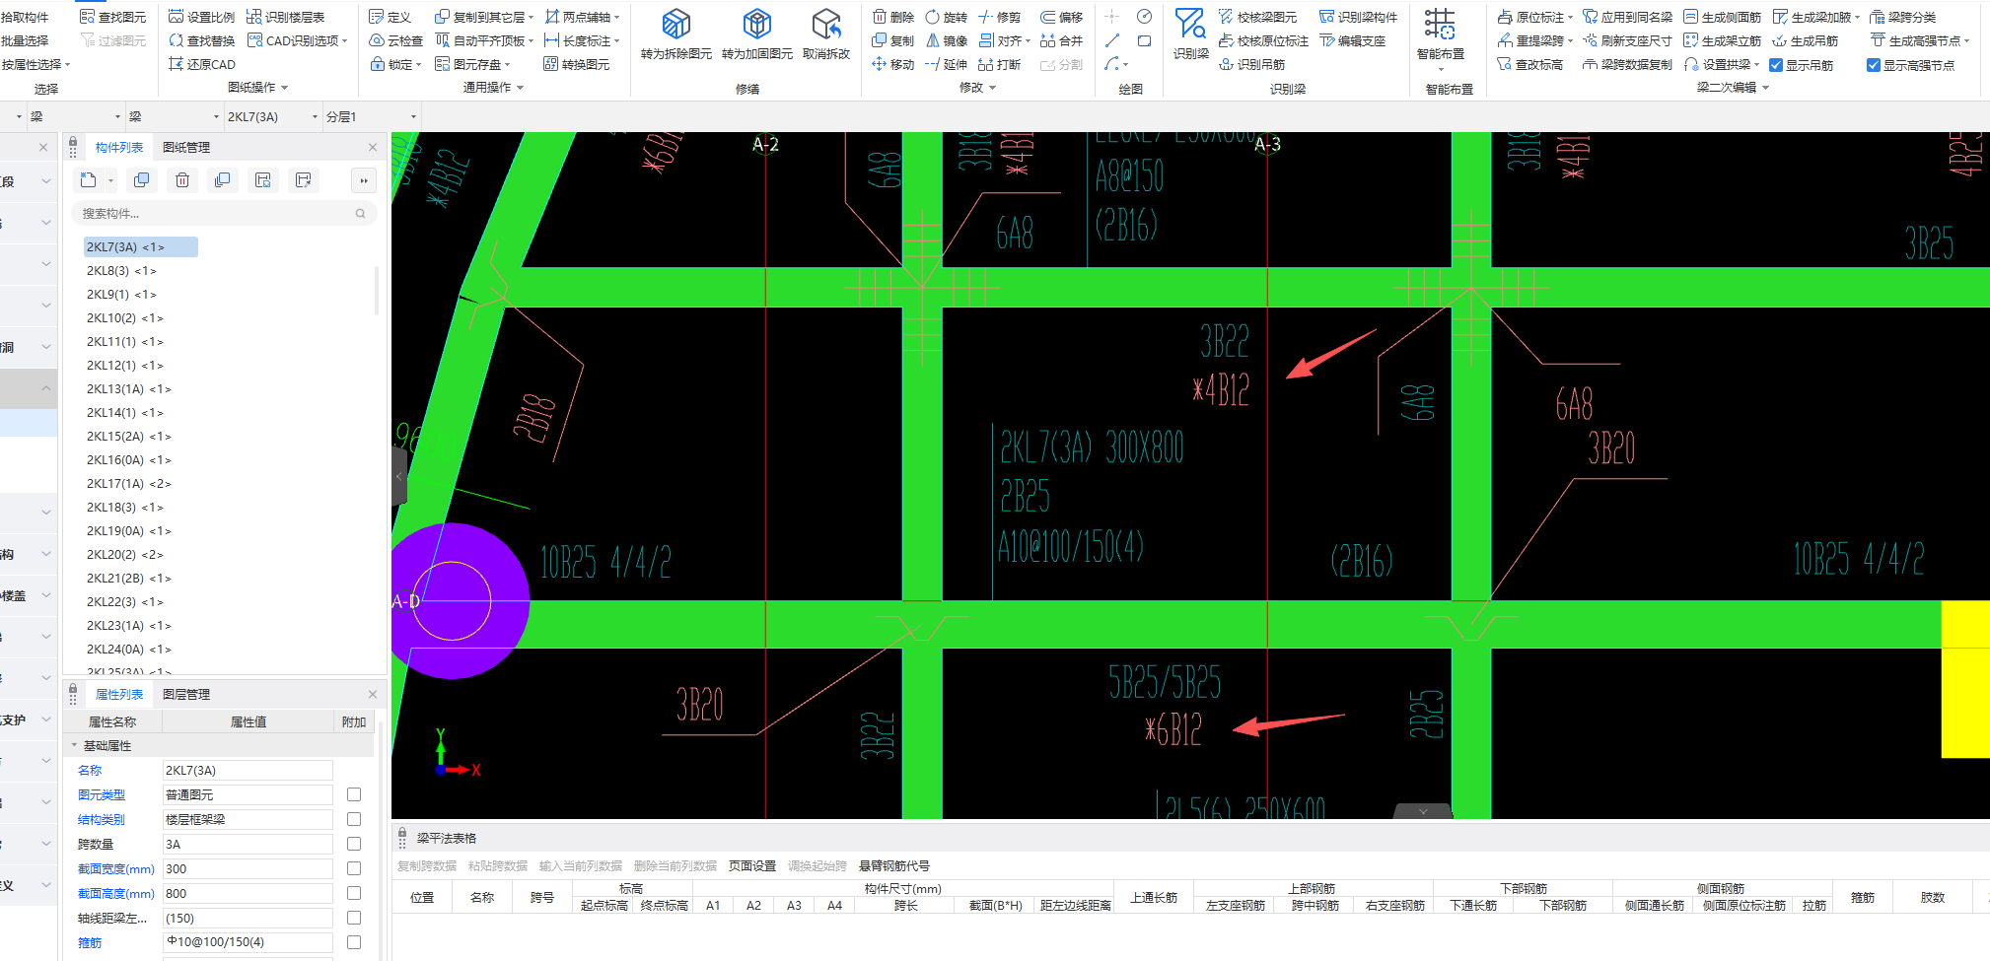Show more tools in 构件列表 toolbar

coord(364,180)
